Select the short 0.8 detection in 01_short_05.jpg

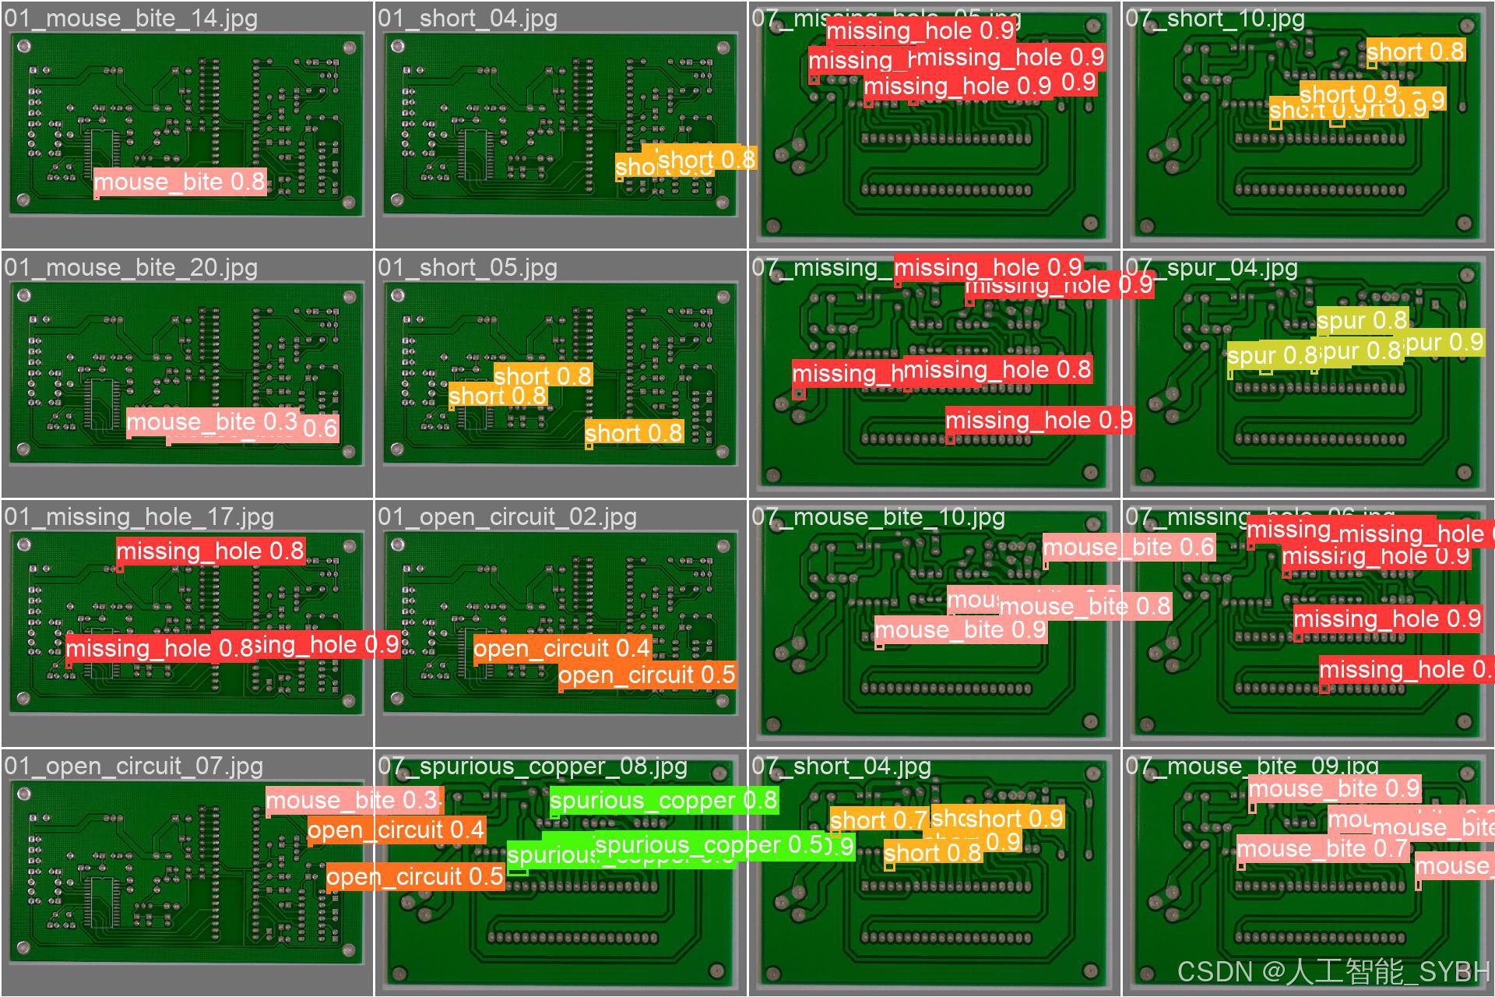tap(543, 376)
